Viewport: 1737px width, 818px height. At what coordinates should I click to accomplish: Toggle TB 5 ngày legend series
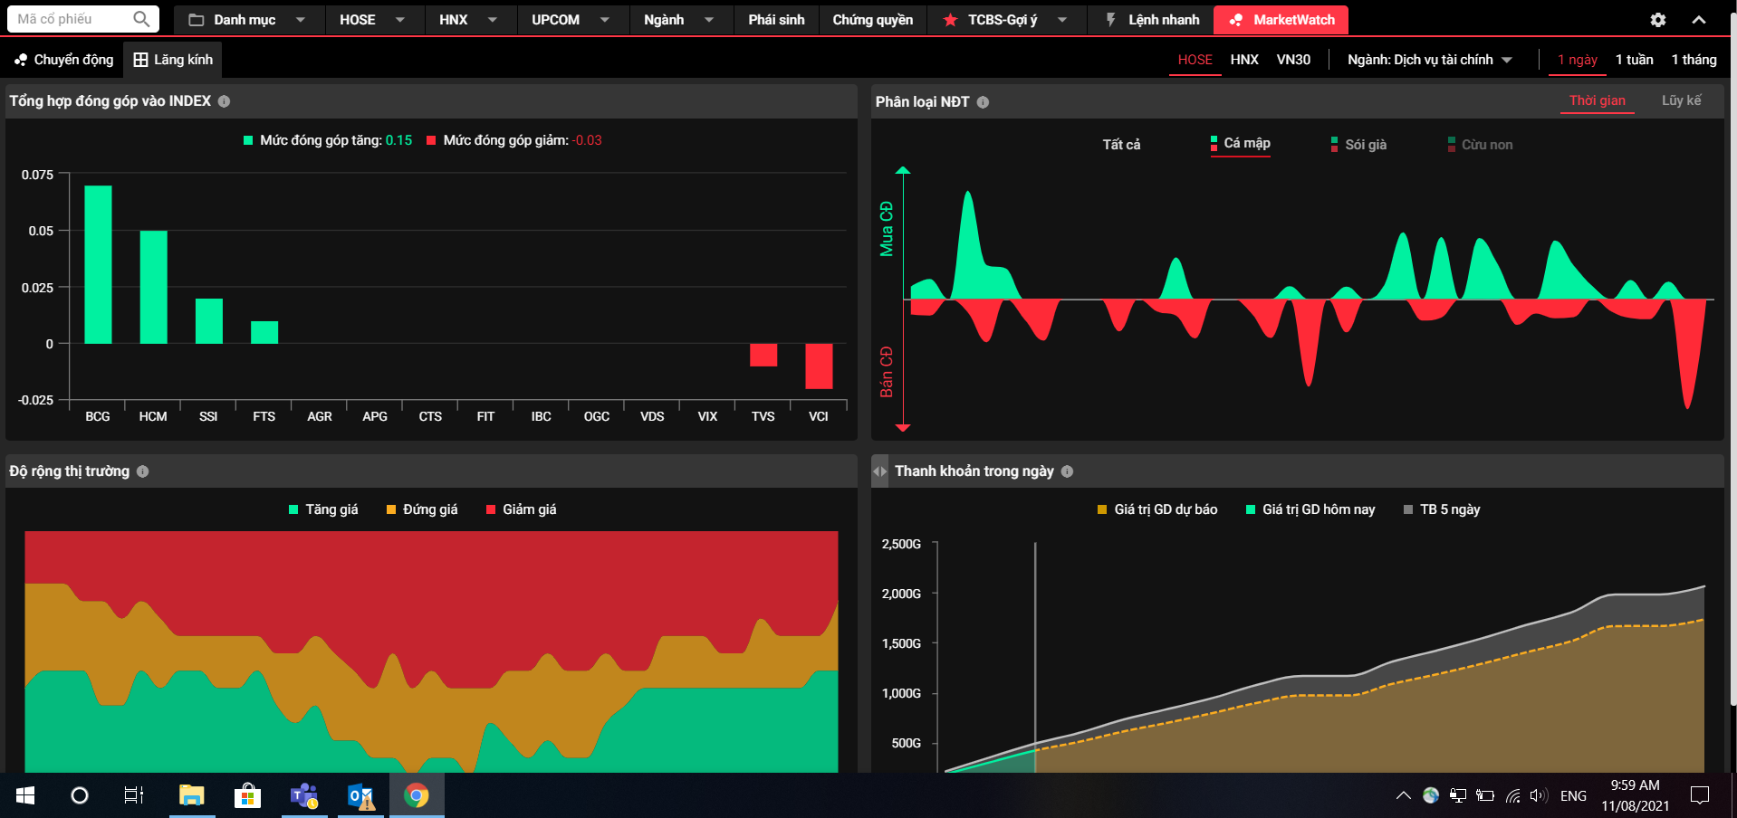coord(1442,509)
